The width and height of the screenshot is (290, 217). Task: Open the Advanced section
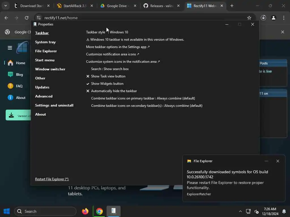[x=44, y=96]
